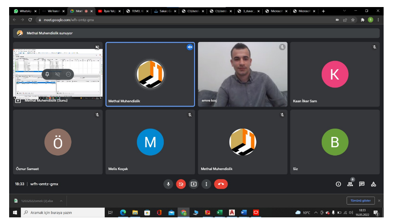This screenshot has height=224, width=399.
Task: Show participants list people icon
Action: coord(350,184)
